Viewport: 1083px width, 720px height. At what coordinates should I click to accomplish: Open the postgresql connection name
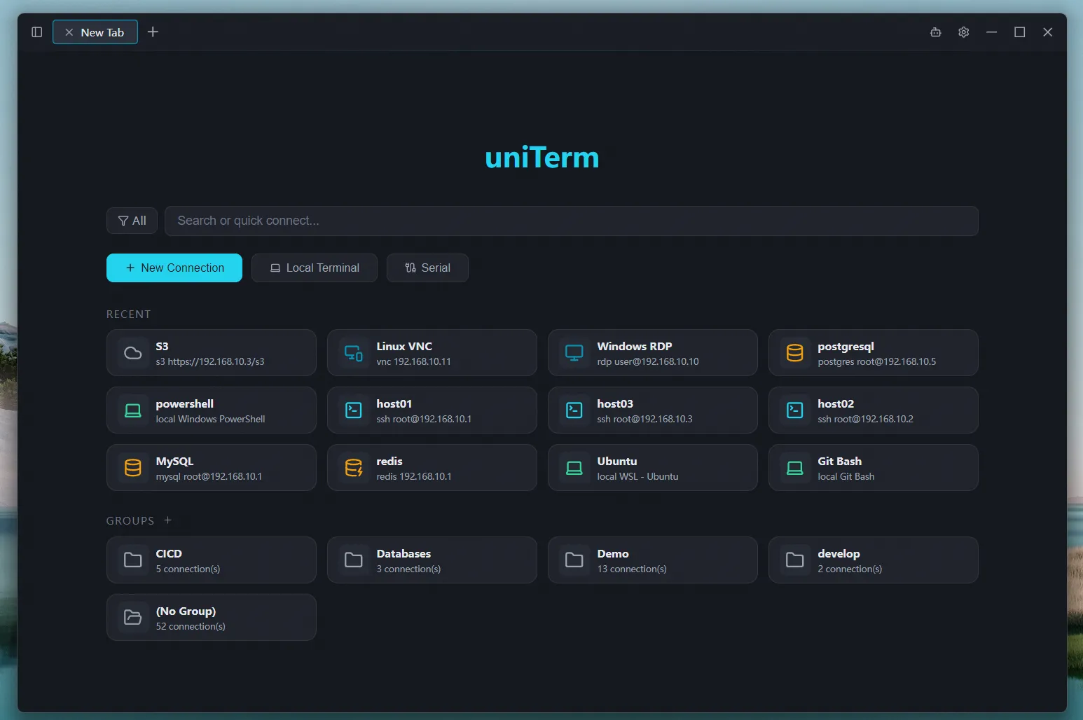pos(846,347)
